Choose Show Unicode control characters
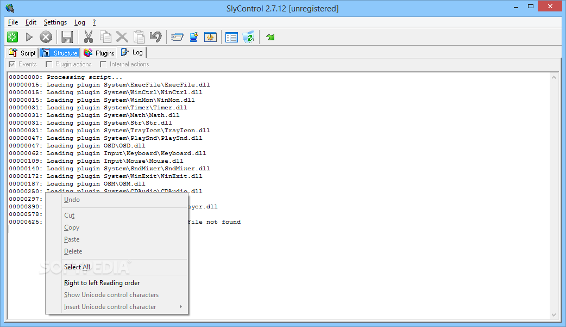This screenshot has height=327, width=566. [x=117, y=295]
